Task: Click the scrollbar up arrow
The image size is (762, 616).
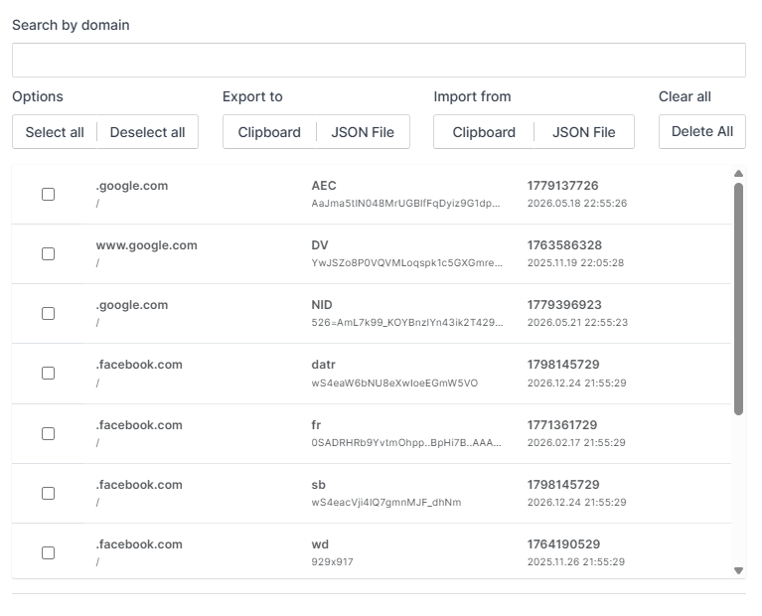Action: tap(739, 174)
